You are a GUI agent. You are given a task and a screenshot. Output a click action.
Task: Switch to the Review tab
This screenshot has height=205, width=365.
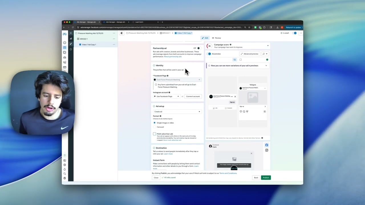point(216,38)
